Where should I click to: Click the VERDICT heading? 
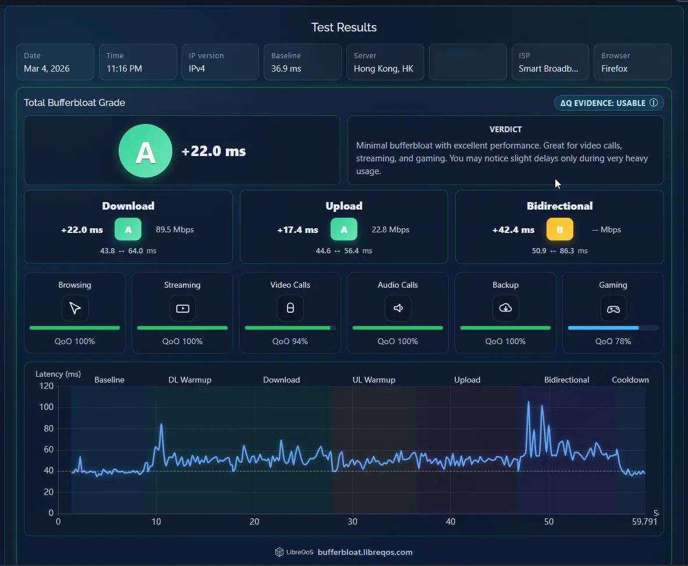pos(505,129)
